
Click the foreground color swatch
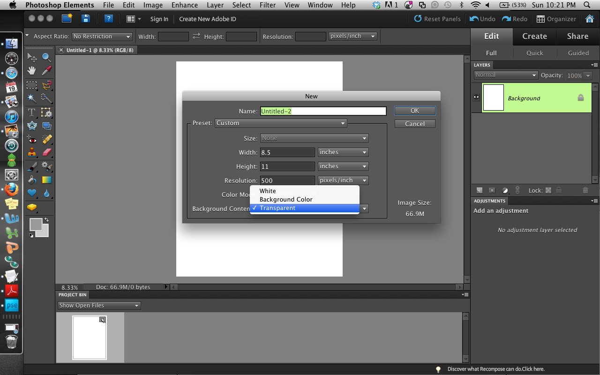(36, 225)
